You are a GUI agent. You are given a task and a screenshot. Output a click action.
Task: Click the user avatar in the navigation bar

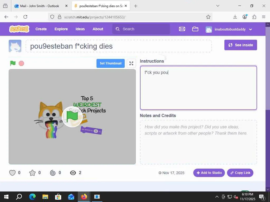[x=209, y=29]
